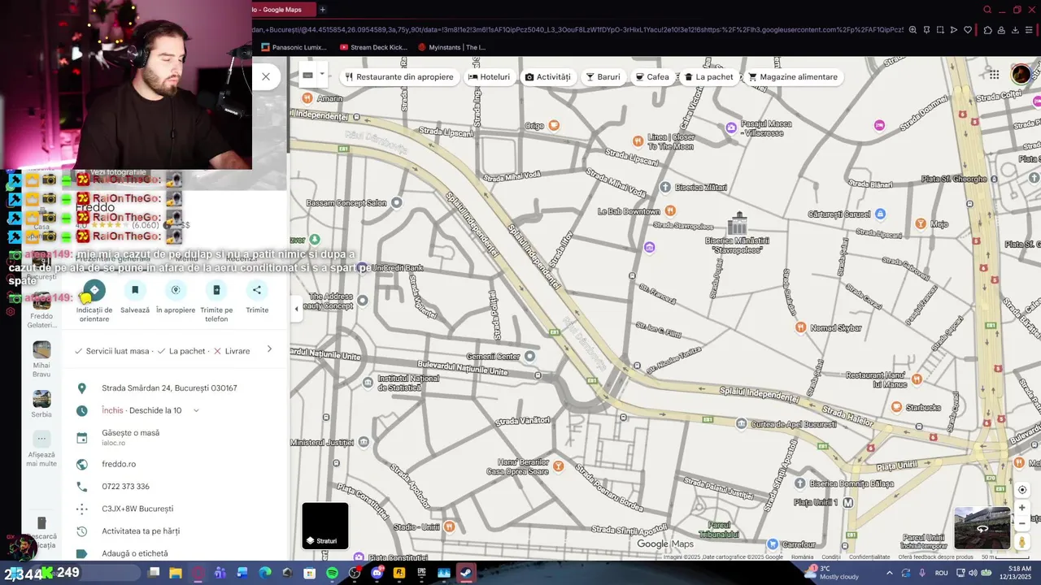The height and width of the screenshot is (585, 1041).
Task: Save the place with Salvează bookmark icon
Action: [135, 290]
